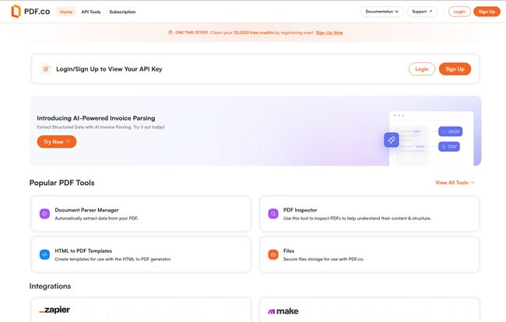Click the AI sparkle icon in banner

[392, 140]
